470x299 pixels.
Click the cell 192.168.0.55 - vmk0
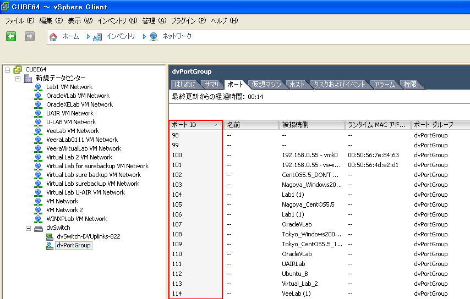310,155
